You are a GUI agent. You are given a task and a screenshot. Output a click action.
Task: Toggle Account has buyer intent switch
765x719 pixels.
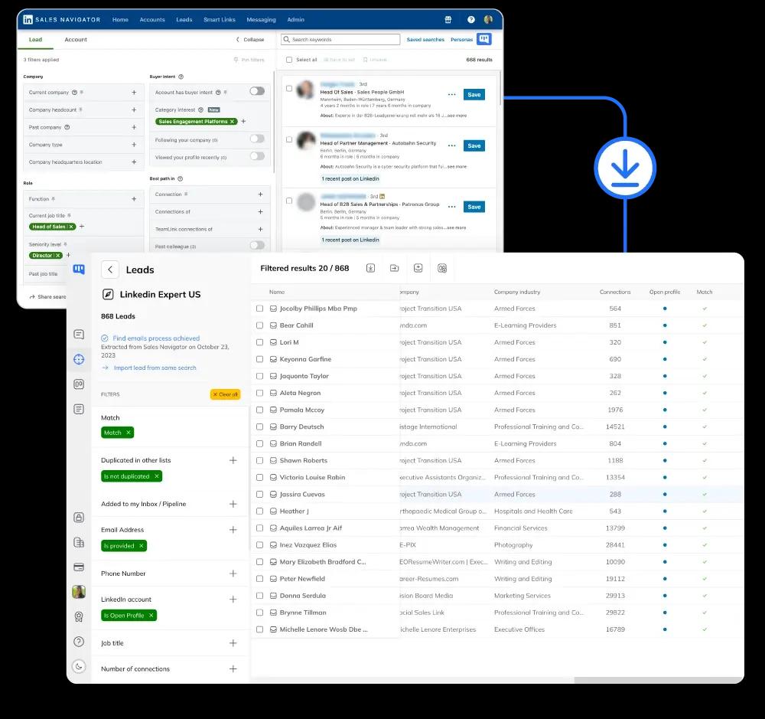pos(257,91)
